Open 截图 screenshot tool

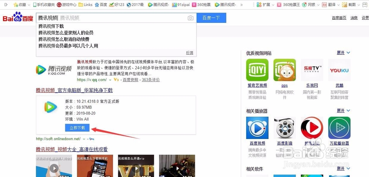[x=349, y=4]
